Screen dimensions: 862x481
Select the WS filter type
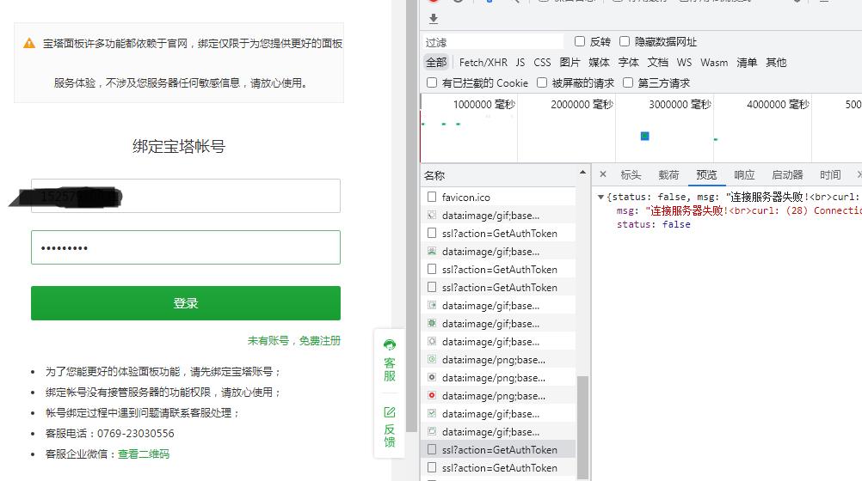(x=684, y=63)
